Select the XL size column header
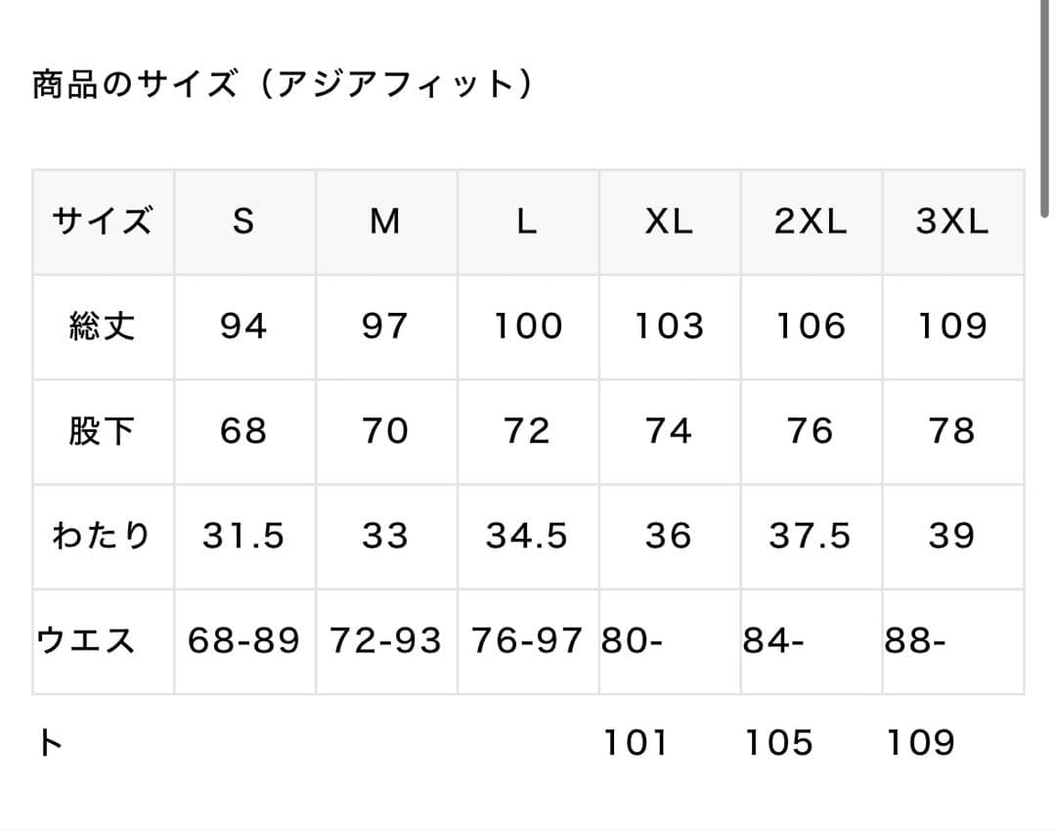Image resolution: width=1056 pixels, height=830 pixels. (x=669, y=222)
